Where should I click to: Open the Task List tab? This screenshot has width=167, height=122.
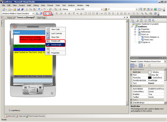click(21, 116)
